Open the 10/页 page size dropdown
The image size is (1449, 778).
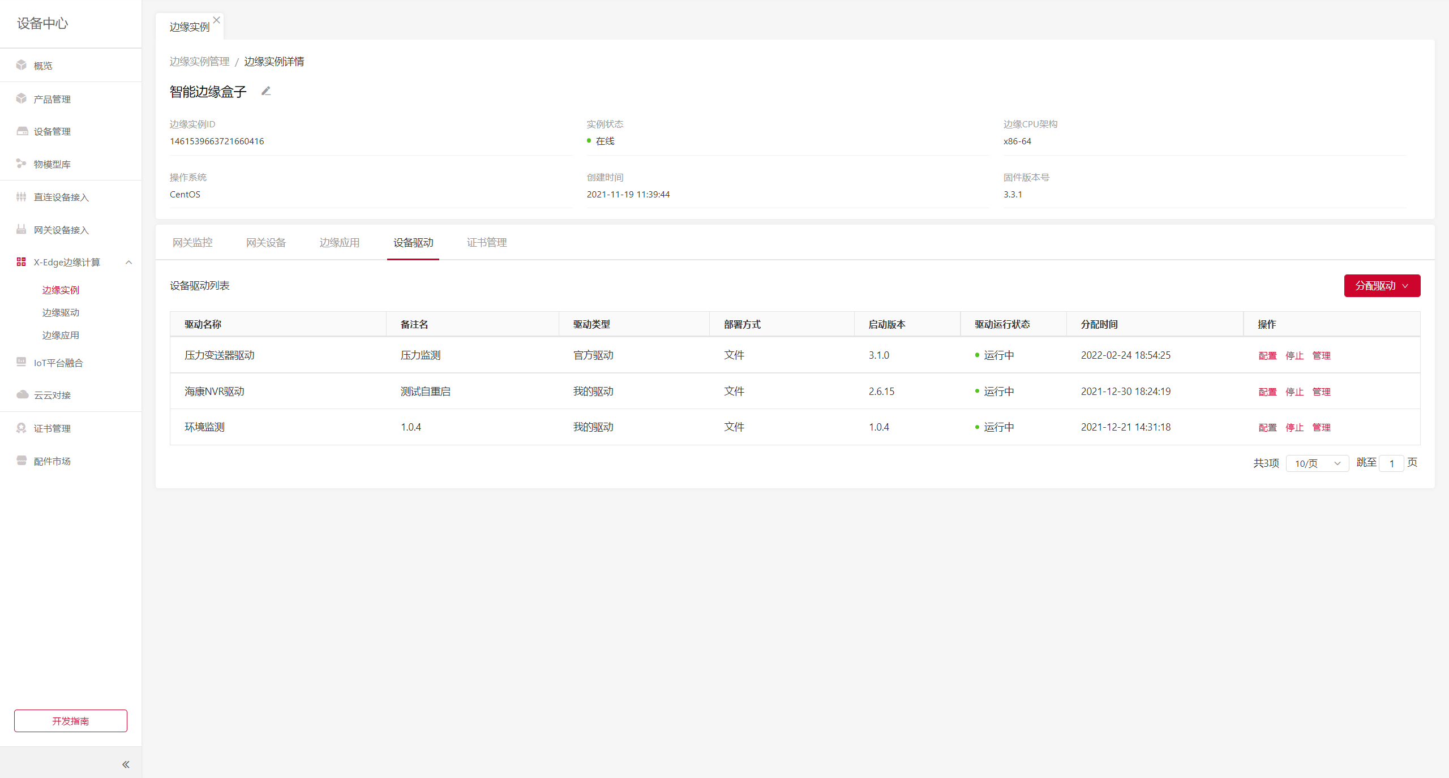click(1317, 463)
